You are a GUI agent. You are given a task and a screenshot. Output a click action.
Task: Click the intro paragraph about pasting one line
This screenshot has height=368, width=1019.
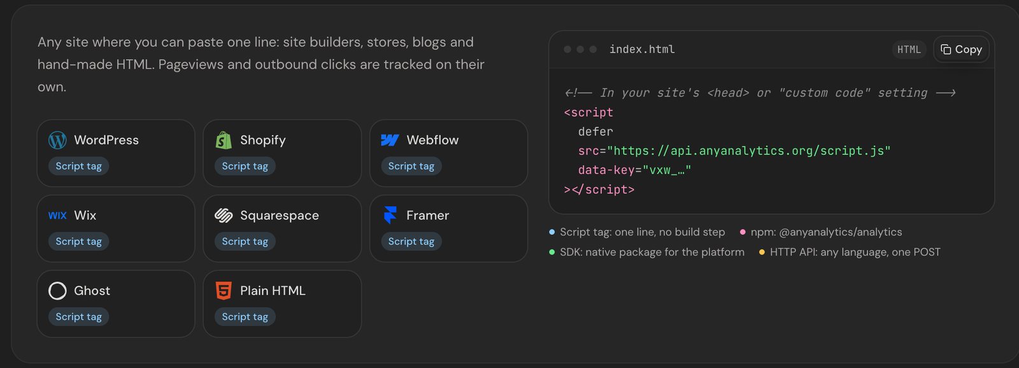click(x=261, y=64)
